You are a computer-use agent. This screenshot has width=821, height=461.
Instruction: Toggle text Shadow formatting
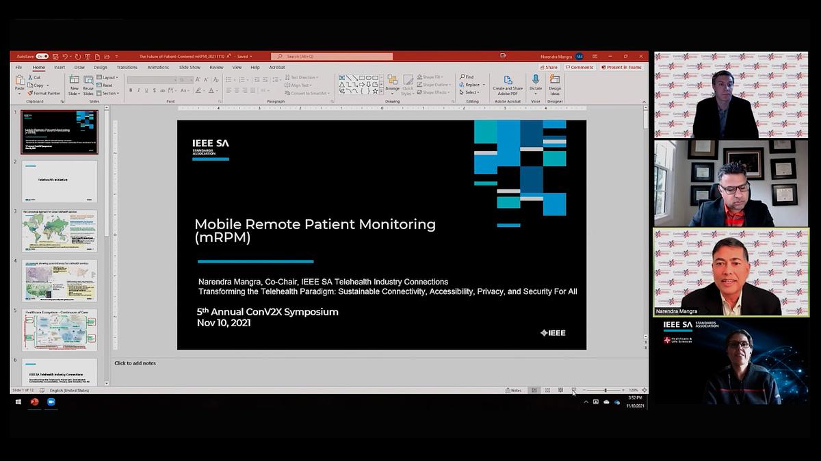pos(155,90)
